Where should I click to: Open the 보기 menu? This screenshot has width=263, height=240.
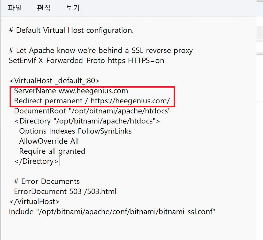pyautogui.click(x=73, y=8)
